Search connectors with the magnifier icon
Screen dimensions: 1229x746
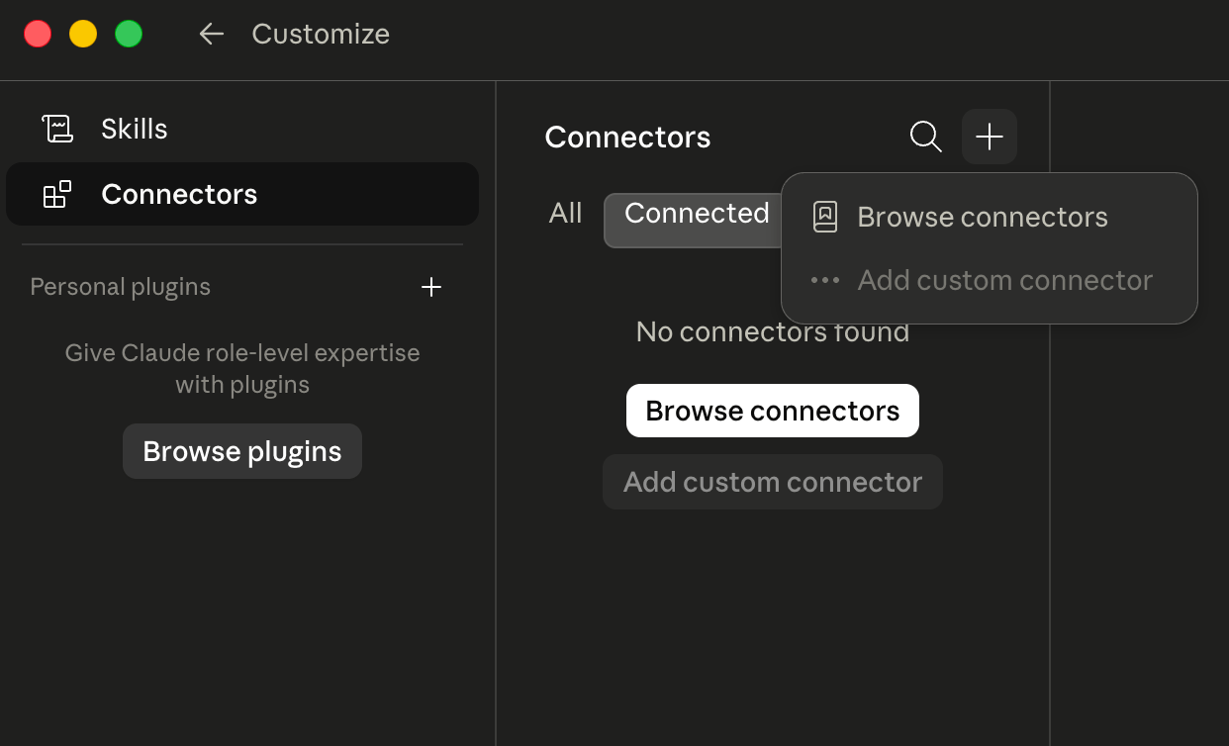pyautogui.click(x=925, y=137)
